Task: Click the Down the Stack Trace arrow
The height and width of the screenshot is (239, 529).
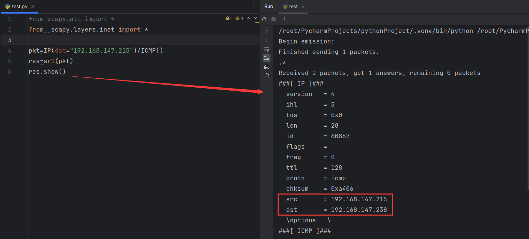Action: 267,40
